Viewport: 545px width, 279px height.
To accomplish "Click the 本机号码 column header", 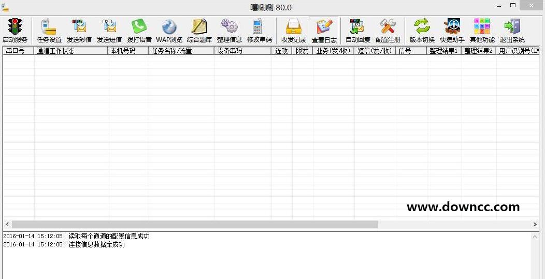I will [x=128, y=51].
